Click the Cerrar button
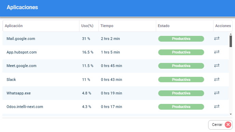 click(x=220, y=125)
